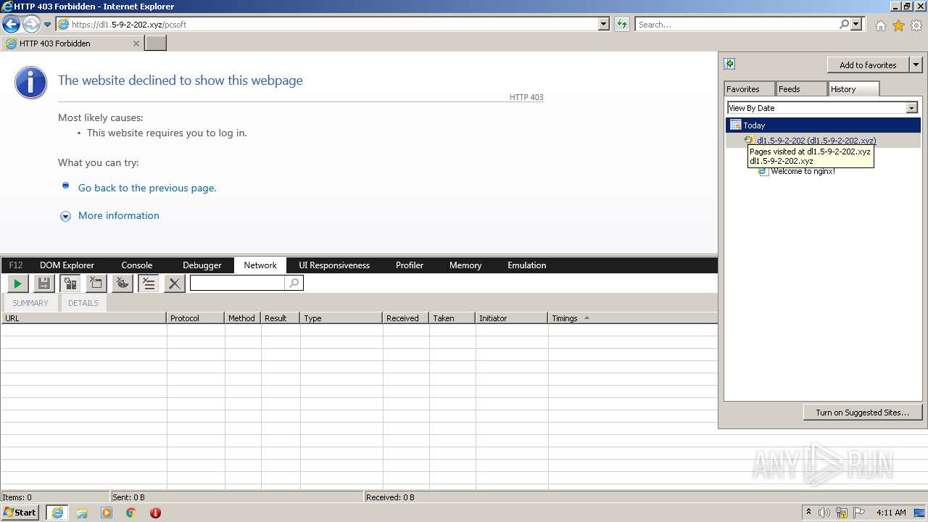Switch to Favorites tab in sidebar
Image resolution: width=928 pixels, height=522 pixels.
(749, 89)
